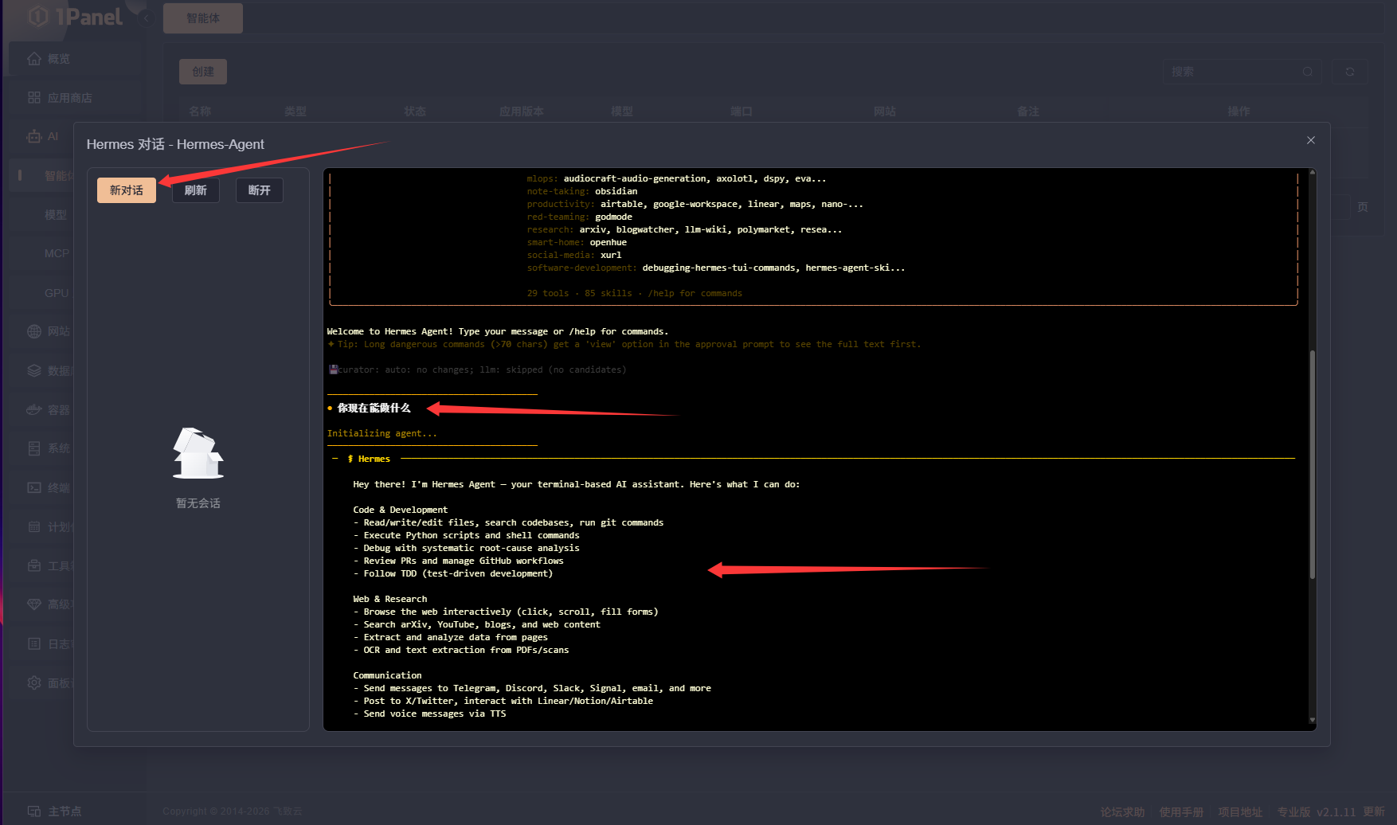
Task: Switch to the 智能体 tab at top
Action: [203, 18]
